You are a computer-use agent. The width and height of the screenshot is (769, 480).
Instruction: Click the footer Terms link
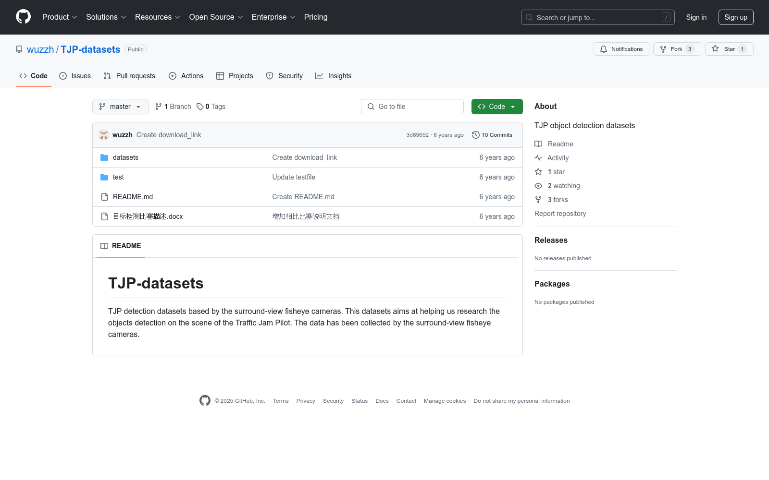point(281,401)
